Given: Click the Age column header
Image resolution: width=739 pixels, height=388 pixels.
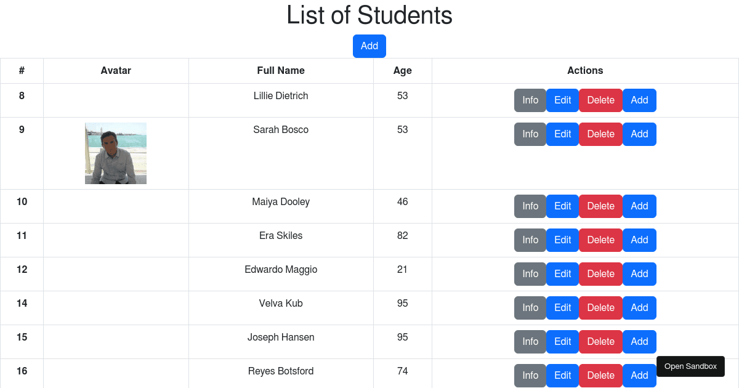Looking at the screenshot, I should [x=402, y=70].
